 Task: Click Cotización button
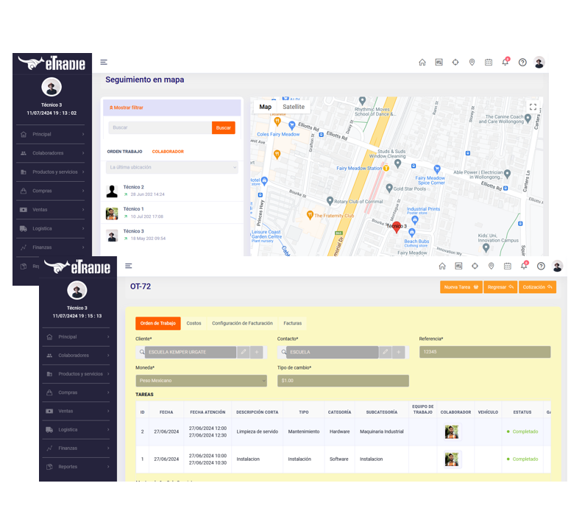pos(537,287)
